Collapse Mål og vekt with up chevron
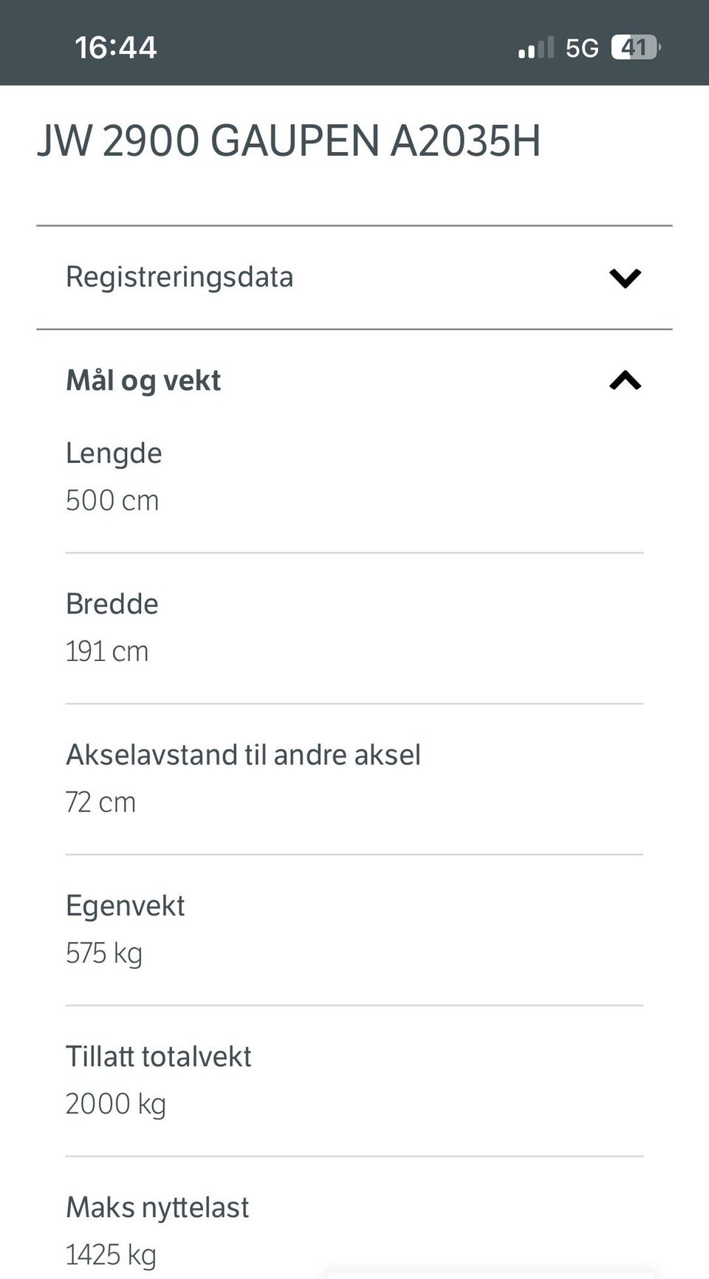709x1279 pixels. tap(625, 380)
